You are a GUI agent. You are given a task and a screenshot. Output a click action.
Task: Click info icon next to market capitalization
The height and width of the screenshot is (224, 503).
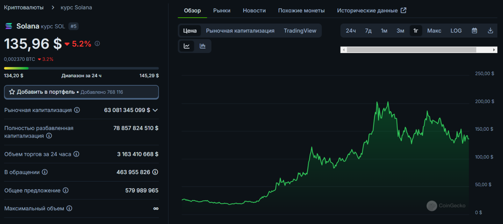tap(77, 110)
